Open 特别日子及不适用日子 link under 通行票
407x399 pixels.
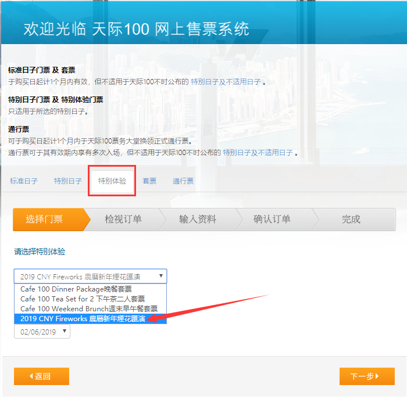258,153
